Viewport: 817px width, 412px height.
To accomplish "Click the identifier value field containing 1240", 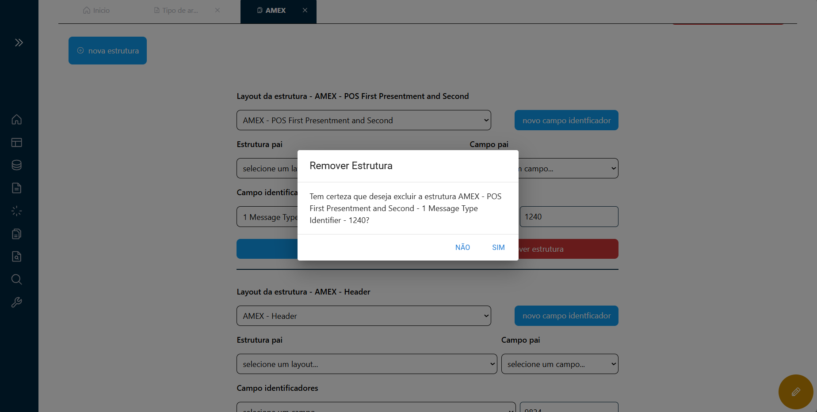I will point(569,217).
